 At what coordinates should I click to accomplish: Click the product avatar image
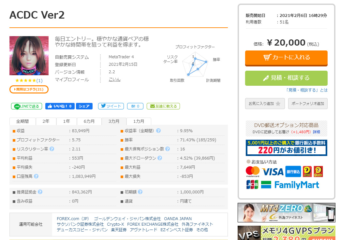click(x=29, y=56)
